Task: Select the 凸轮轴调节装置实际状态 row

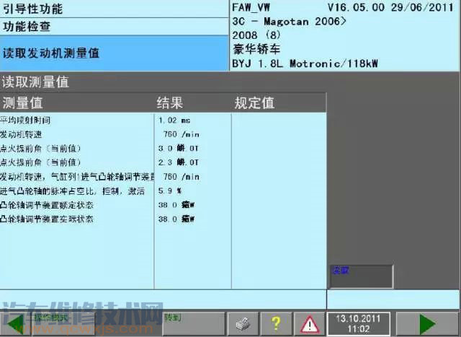Action: tap(164, 219)
